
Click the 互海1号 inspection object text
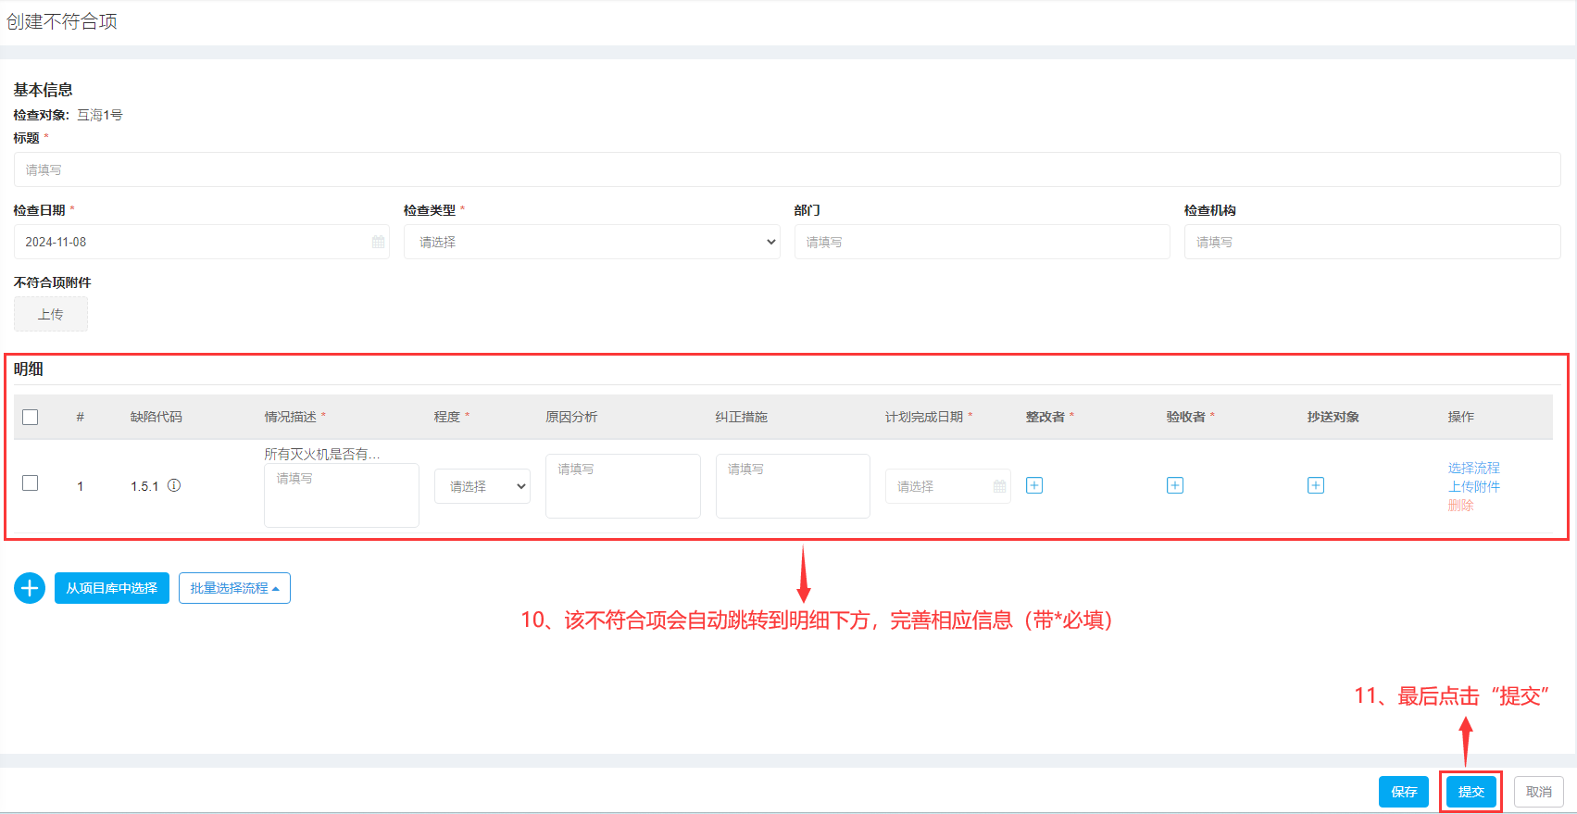[x=100, y=115]
